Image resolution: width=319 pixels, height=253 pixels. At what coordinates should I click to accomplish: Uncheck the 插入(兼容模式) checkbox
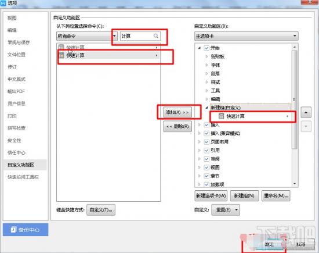click(206, 133)
